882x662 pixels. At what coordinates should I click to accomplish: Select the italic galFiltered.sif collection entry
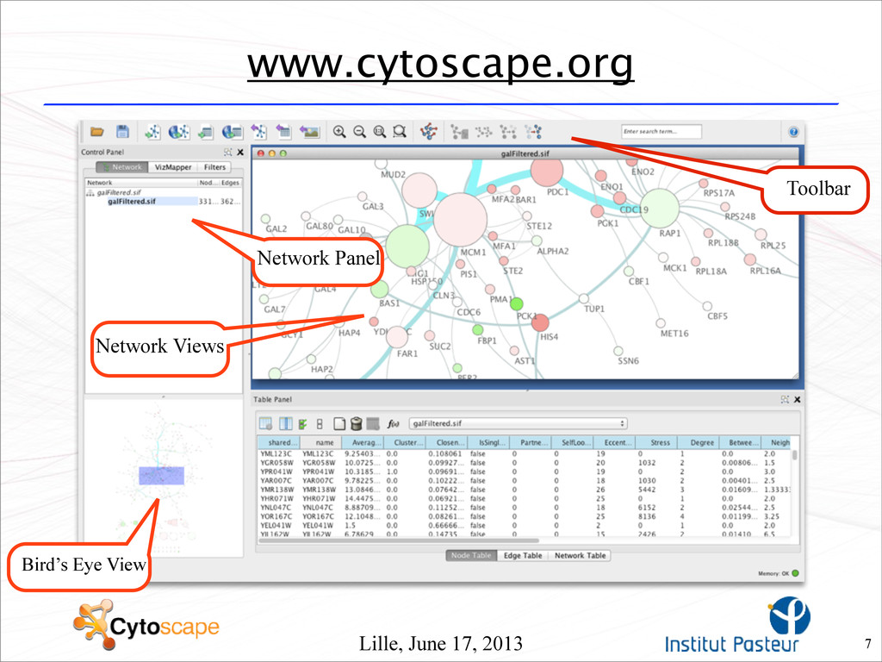(x=119, y=192)
